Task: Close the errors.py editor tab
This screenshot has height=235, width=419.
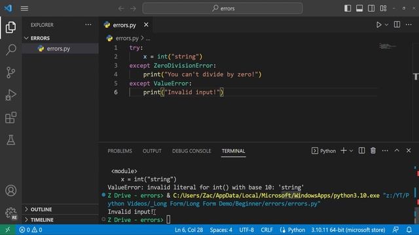Action: coord(146,25)
